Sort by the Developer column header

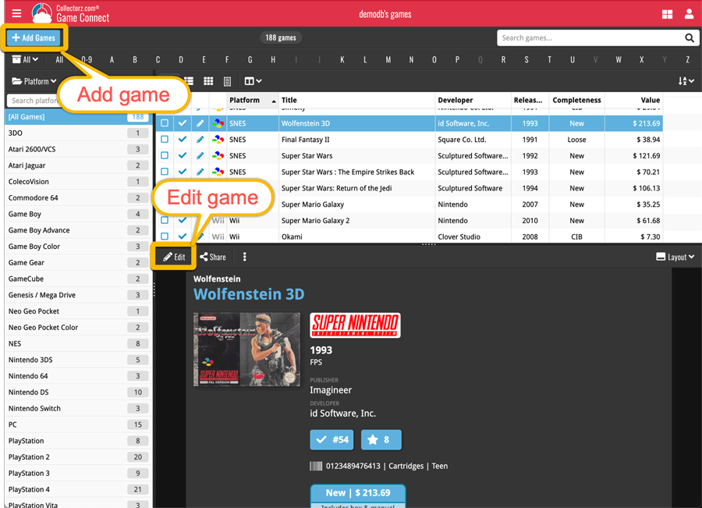click(473, 100)
